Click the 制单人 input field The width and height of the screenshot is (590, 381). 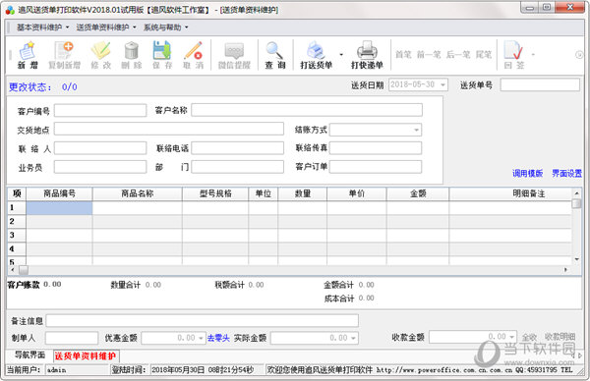click(x=72, y=338)
